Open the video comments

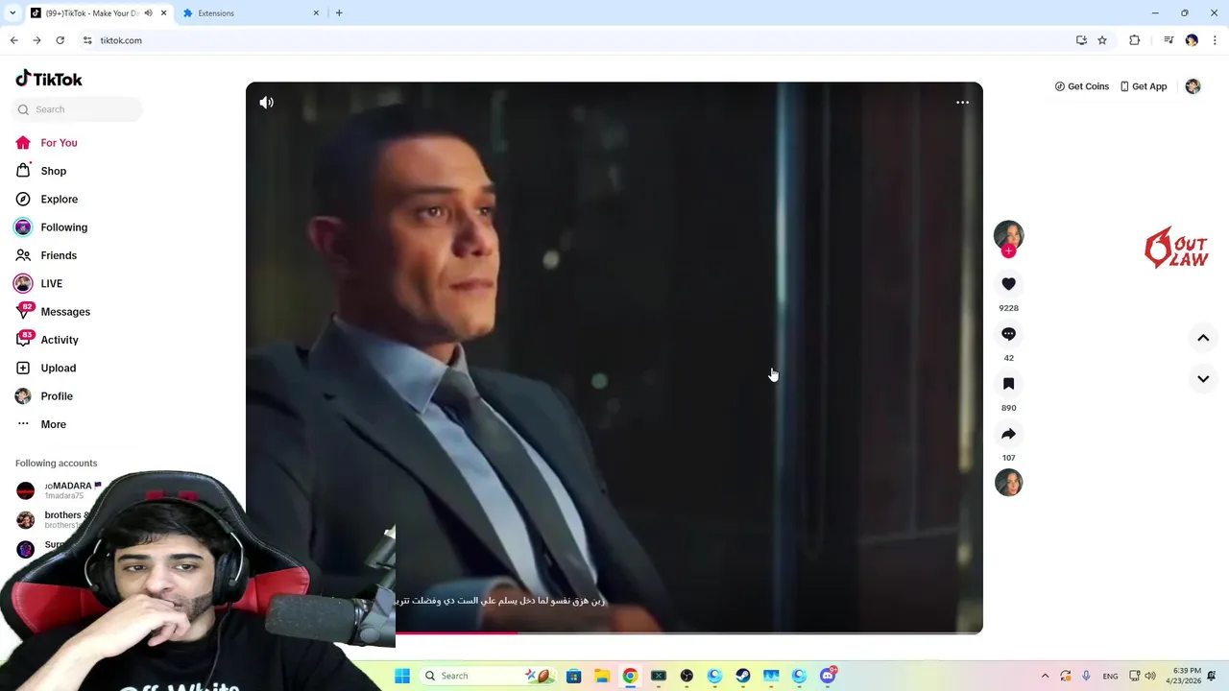(x=1008, y=334)
